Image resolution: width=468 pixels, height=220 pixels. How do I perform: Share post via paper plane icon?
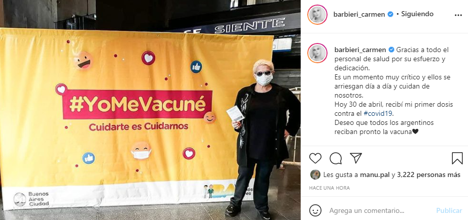pos(356,158)
